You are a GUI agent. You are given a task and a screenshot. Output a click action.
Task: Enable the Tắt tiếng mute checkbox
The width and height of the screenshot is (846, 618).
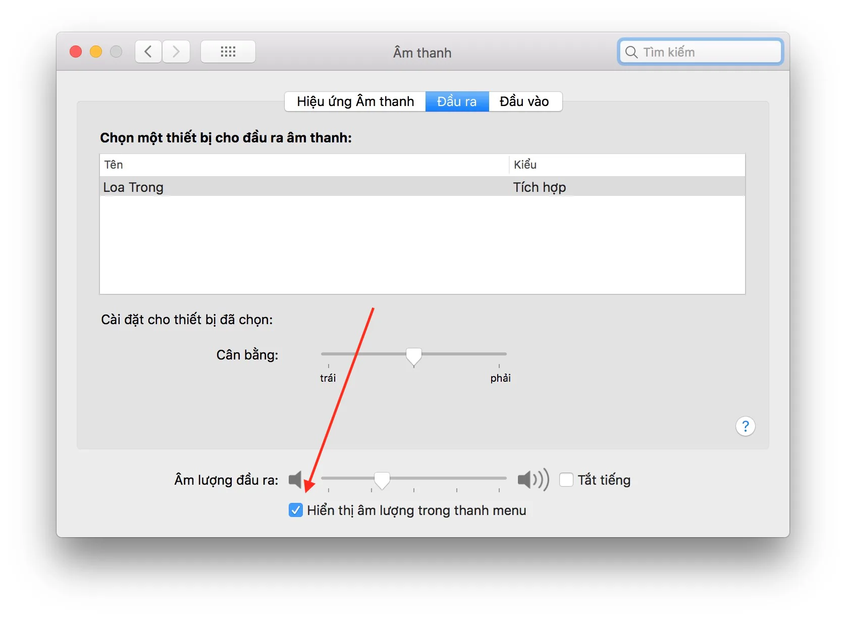[x=566, y=480]
